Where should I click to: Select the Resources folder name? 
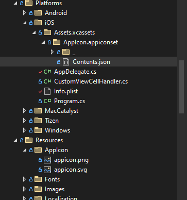tap(49, 140)
